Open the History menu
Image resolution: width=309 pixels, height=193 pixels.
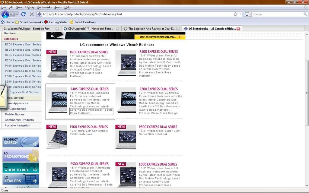coord(30,7)
